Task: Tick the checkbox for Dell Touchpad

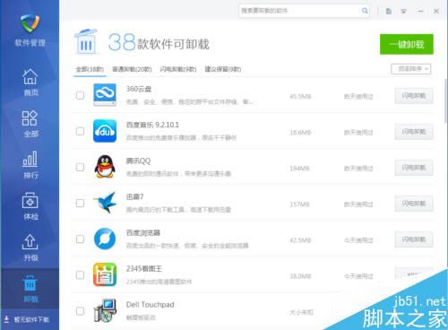Action: (x=80, y=311)
